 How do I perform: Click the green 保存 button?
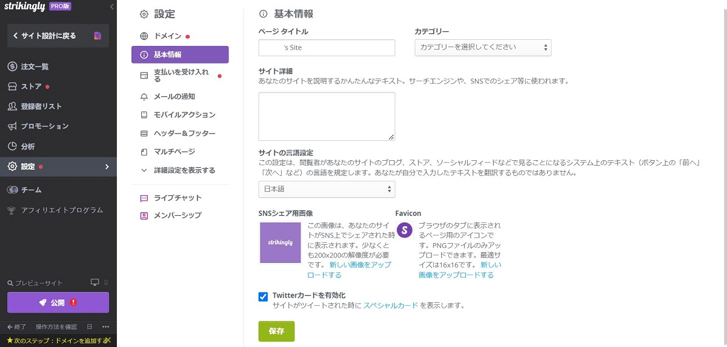pos(276,331)
